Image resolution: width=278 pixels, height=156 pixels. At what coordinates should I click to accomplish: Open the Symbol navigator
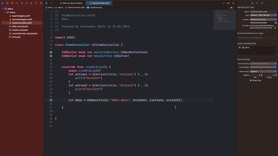pyautogui.click(x=12, y=3)
